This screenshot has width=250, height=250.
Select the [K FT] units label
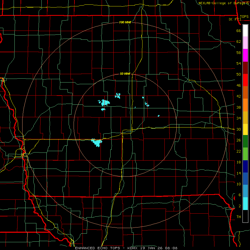tap(235, 19)
